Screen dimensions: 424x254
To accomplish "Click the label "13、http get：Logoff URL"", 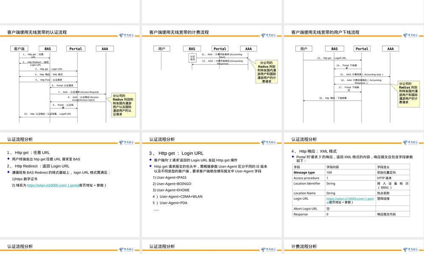I will (332, 58).
